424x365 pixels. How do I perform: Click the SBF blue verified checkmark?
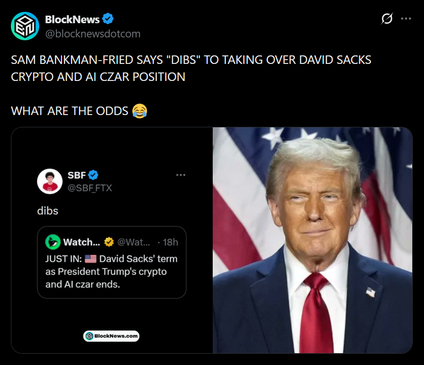click(93, 175)
